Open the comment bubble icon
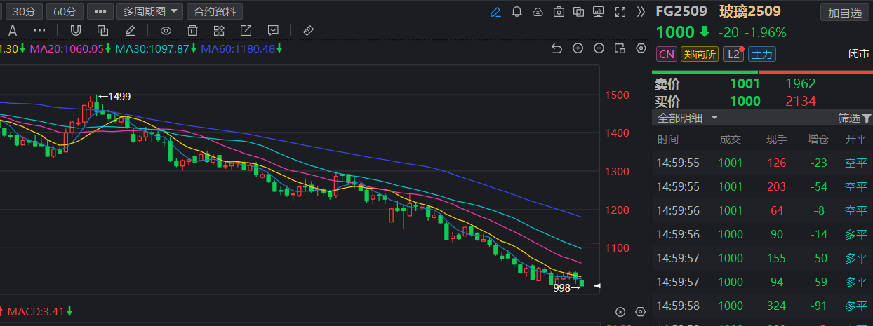Image resolution: width=873 pixels, height=326 pixels. (x=273, y=31)
